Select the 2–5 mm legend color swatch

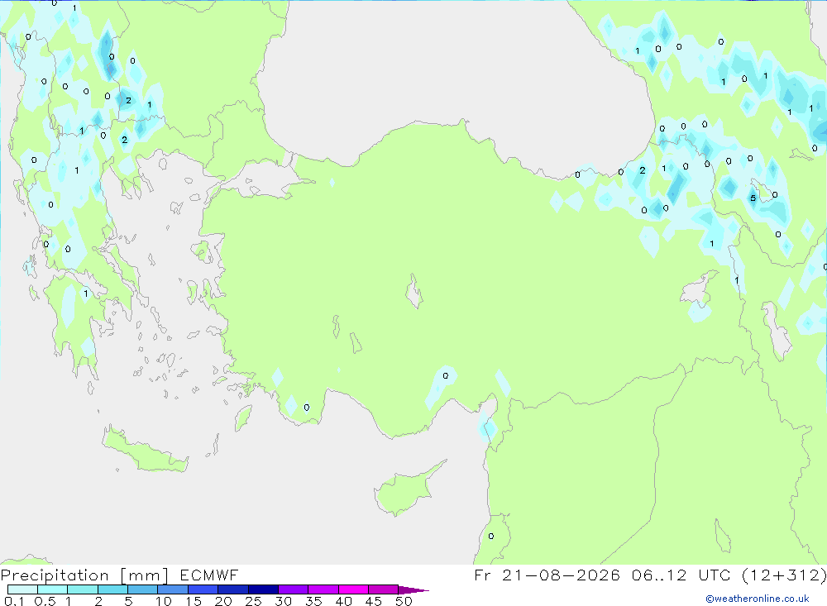point(112,589)
